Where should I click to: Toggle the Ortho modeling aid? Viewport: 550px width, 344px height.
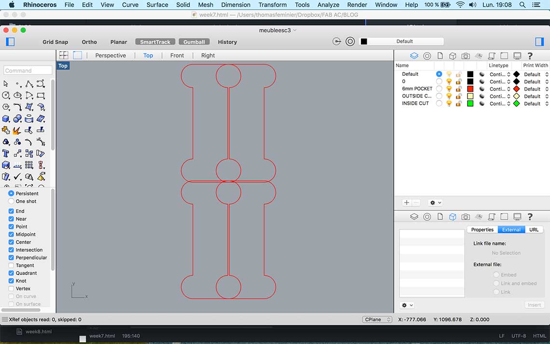[89, 41]
